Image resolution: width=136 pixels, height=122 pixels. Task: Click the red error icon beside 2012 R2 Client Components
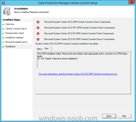38,33
